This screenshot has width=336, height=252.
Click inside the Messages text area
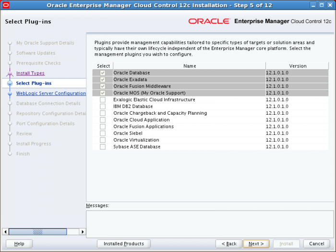tap(210, 224)
